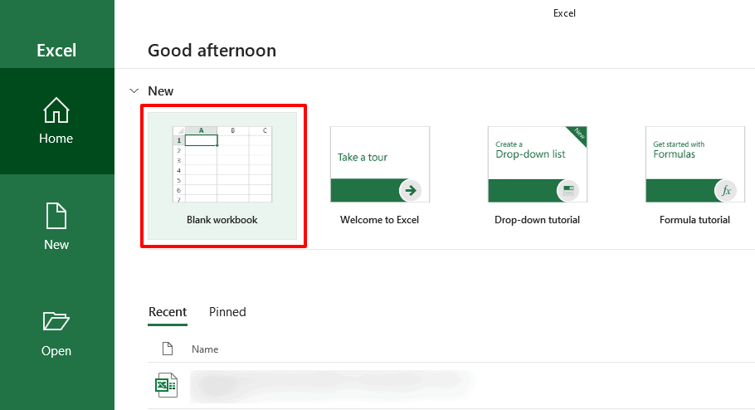This screenshot has width=755, height=410.
Task: Click the fx icon on Formulas template
Action: pos(726,190)
